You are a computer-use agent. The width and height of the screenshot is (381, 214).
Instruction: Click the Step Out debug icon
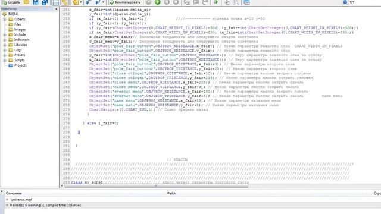click(x=205, y=2)
